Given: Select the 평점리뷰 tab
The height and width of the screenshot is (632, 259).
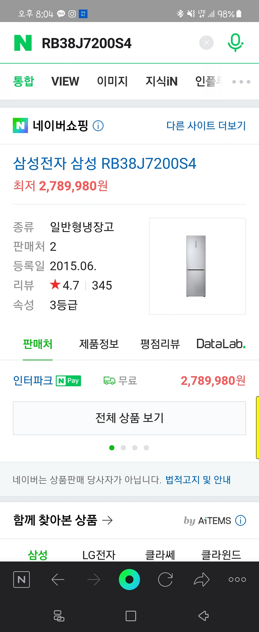Looking at the screenshot, I should coord(160,344).
